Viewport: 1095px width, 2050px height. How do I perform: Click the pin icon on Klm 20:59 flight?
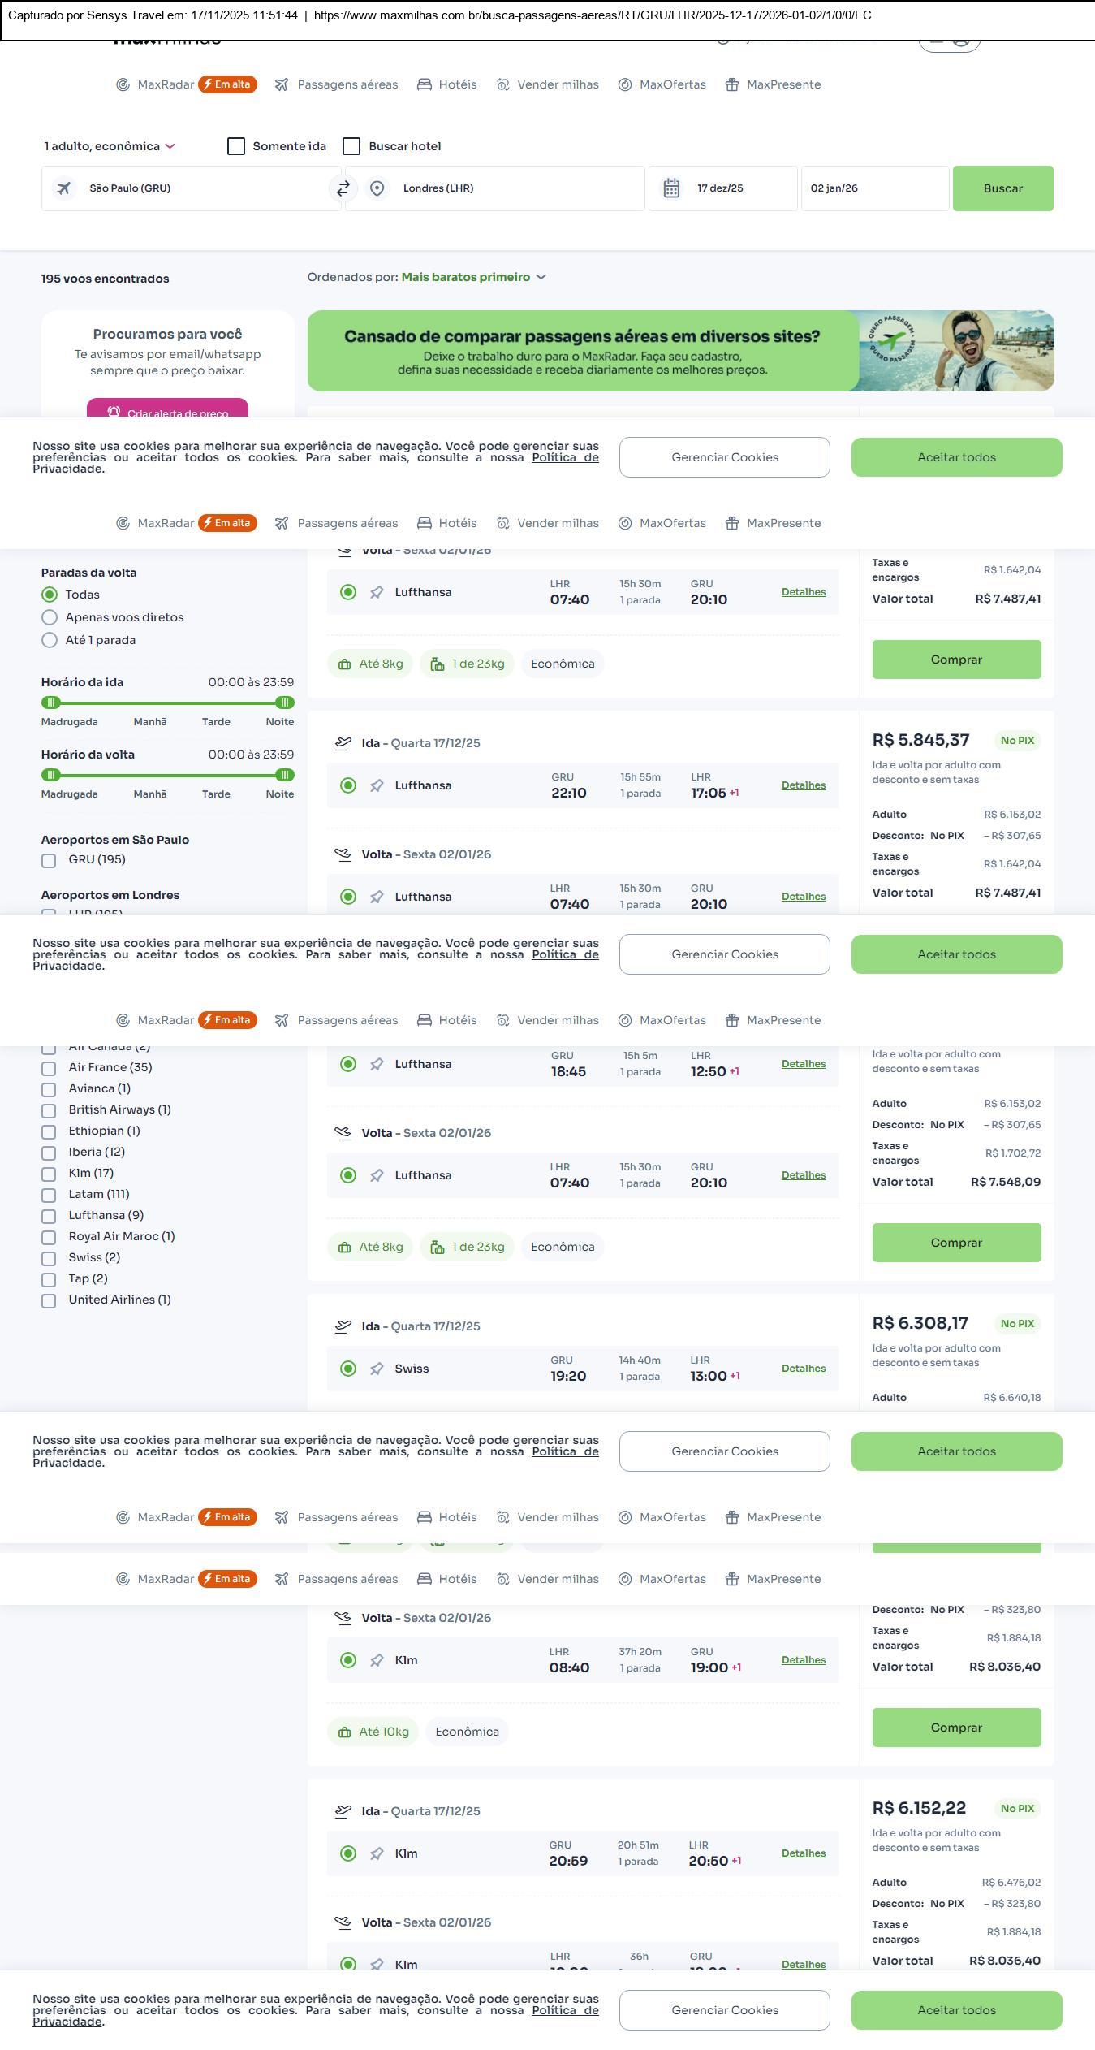tap(377, 1853)
